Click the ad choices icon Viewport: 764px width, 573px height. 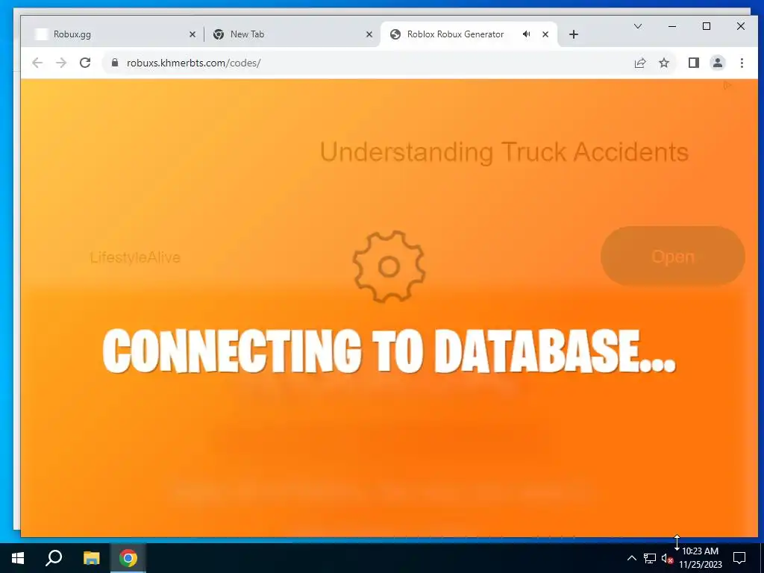click(x=727, y=86)
